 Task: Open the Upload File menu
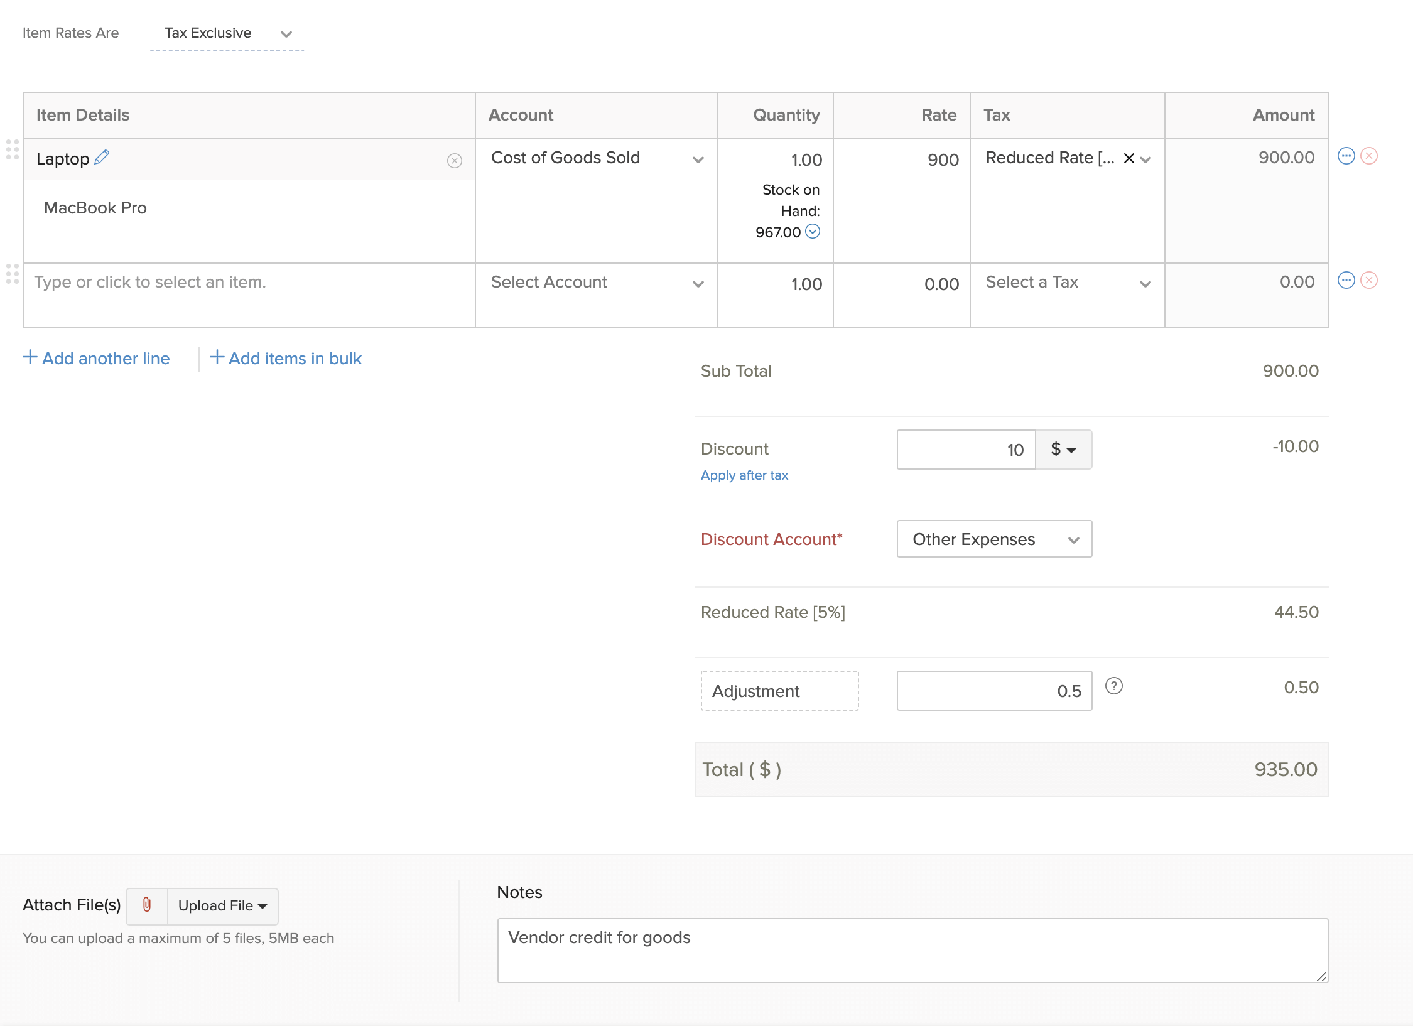click(221, 905)
